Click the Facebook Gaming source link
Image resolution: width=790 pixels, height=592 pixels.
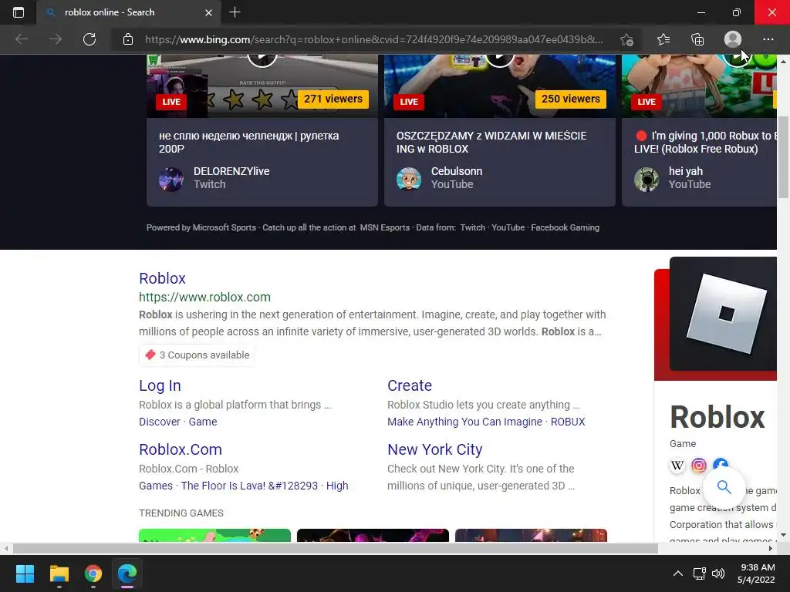[565, 227]
